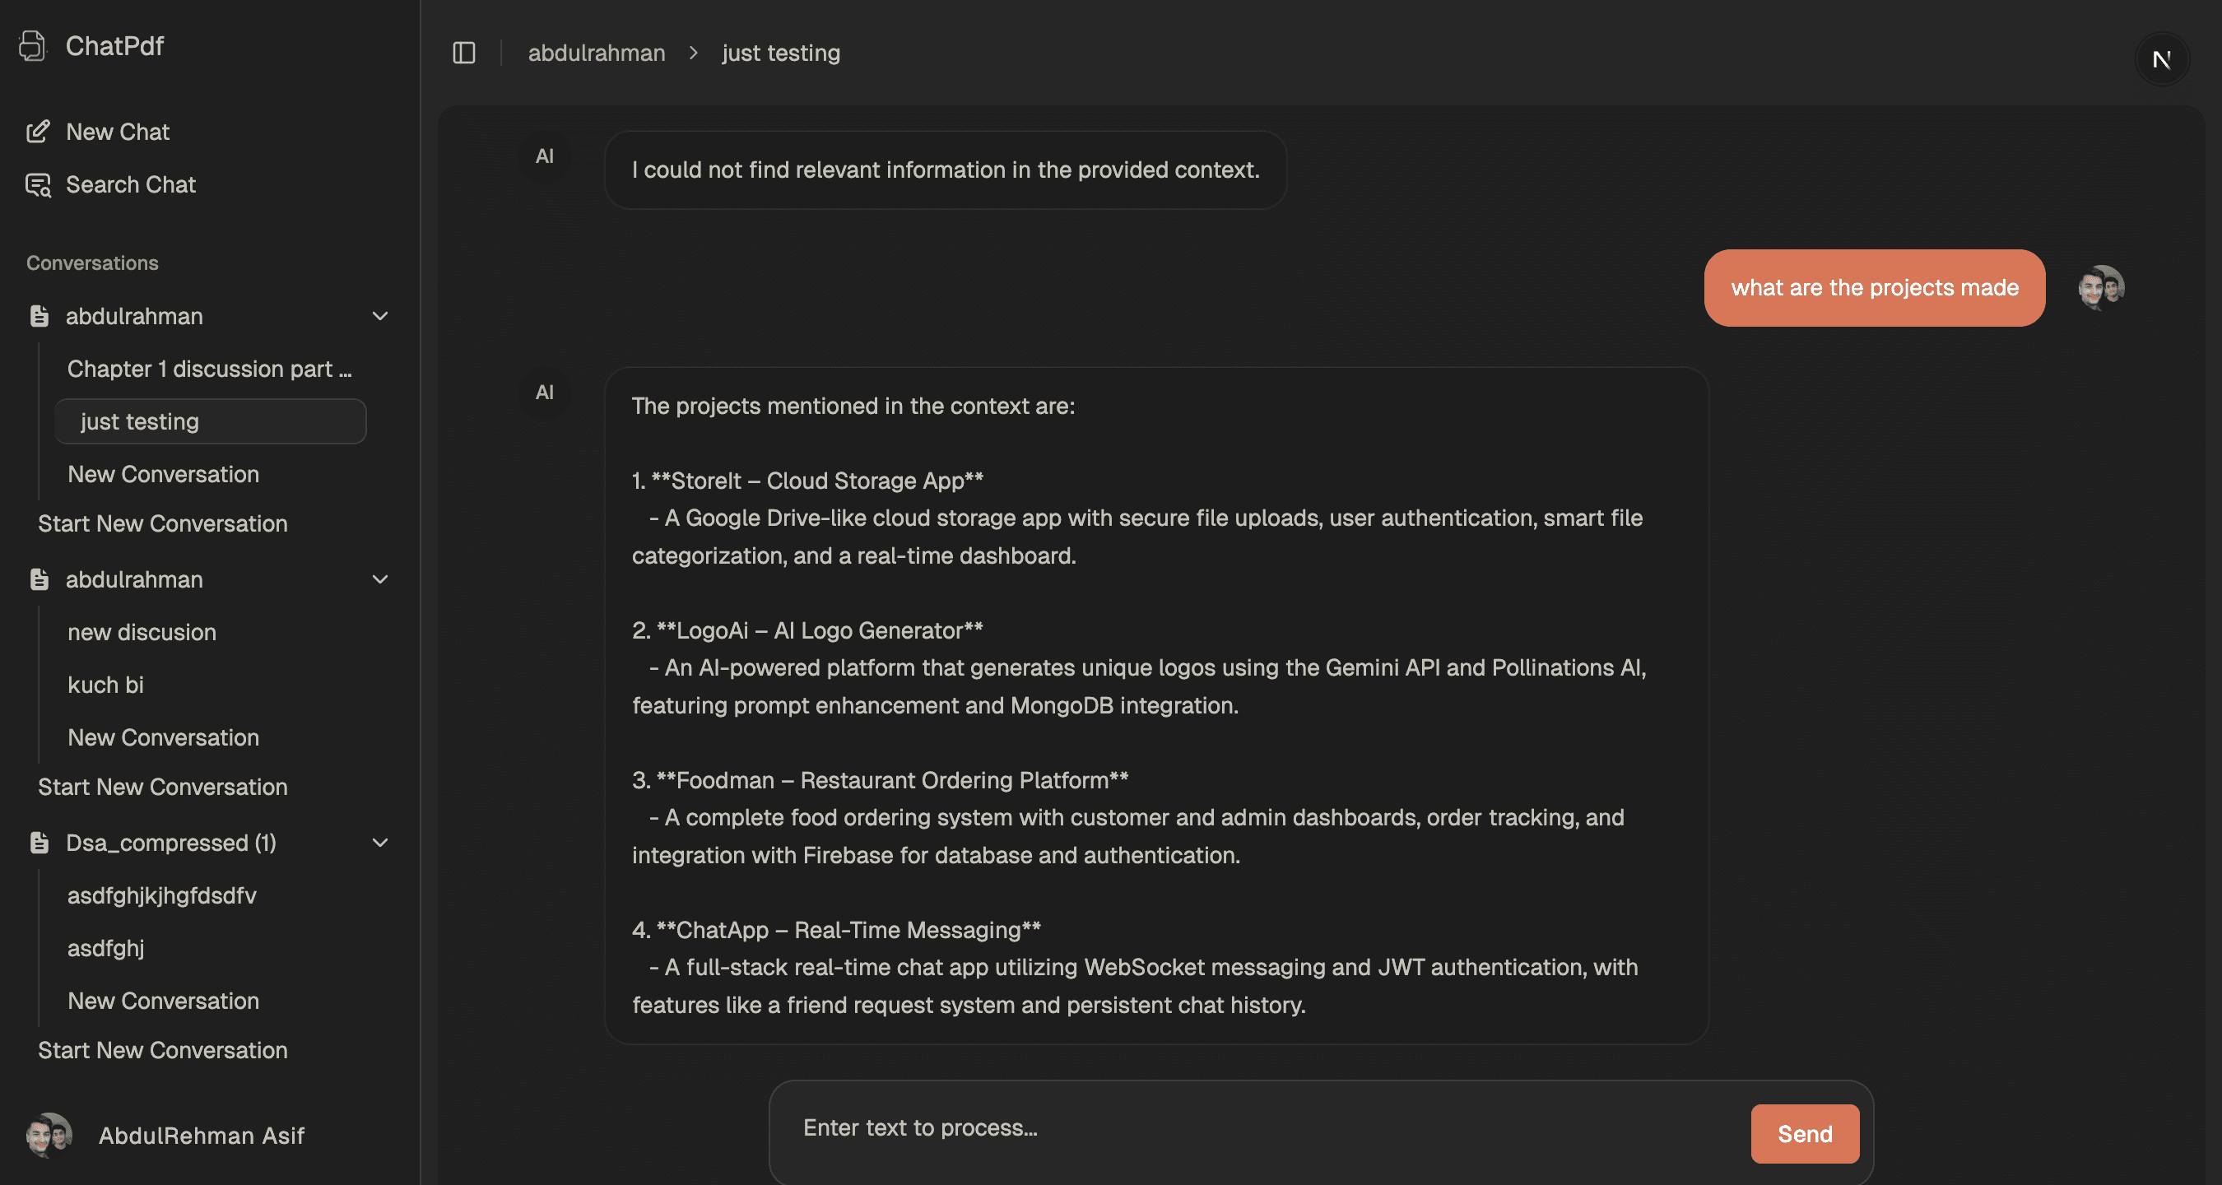Click abdulrahman in the breadcrumb
The image size is (2222, 1185).
pyautogui.click(x=596, y=53)
